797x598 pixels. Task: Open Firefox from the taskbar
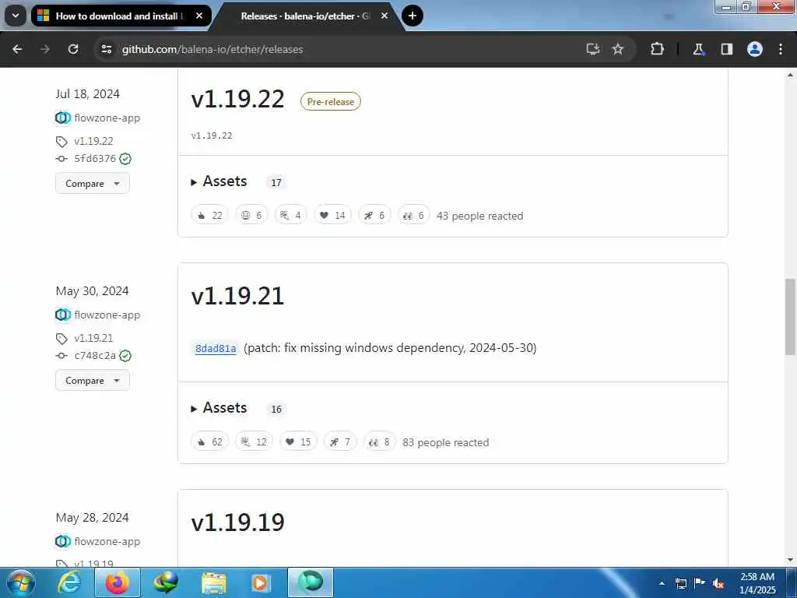coord(117,582)
